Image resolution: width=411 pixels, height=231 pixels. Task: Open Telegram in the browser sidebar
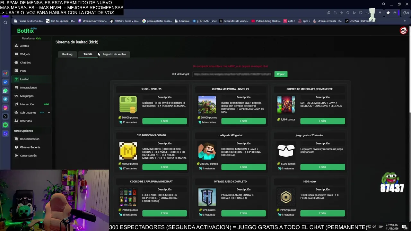tap(5, 99)
